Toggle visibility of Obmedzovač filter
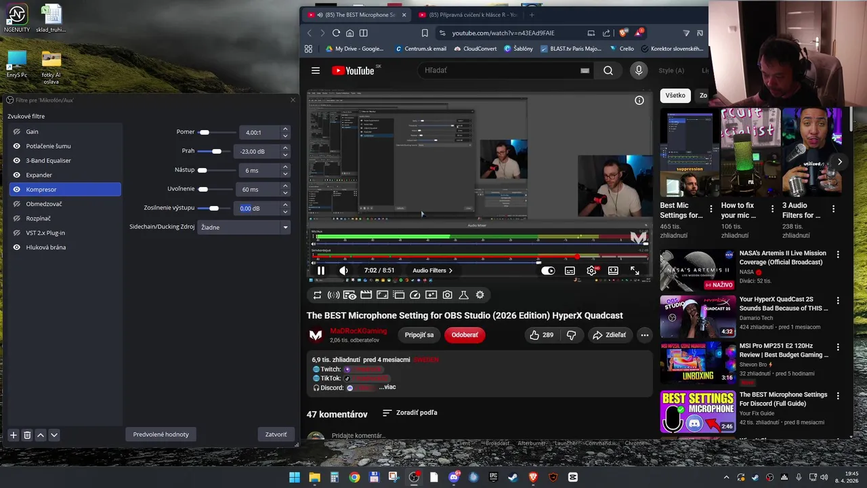 (17, 204)
